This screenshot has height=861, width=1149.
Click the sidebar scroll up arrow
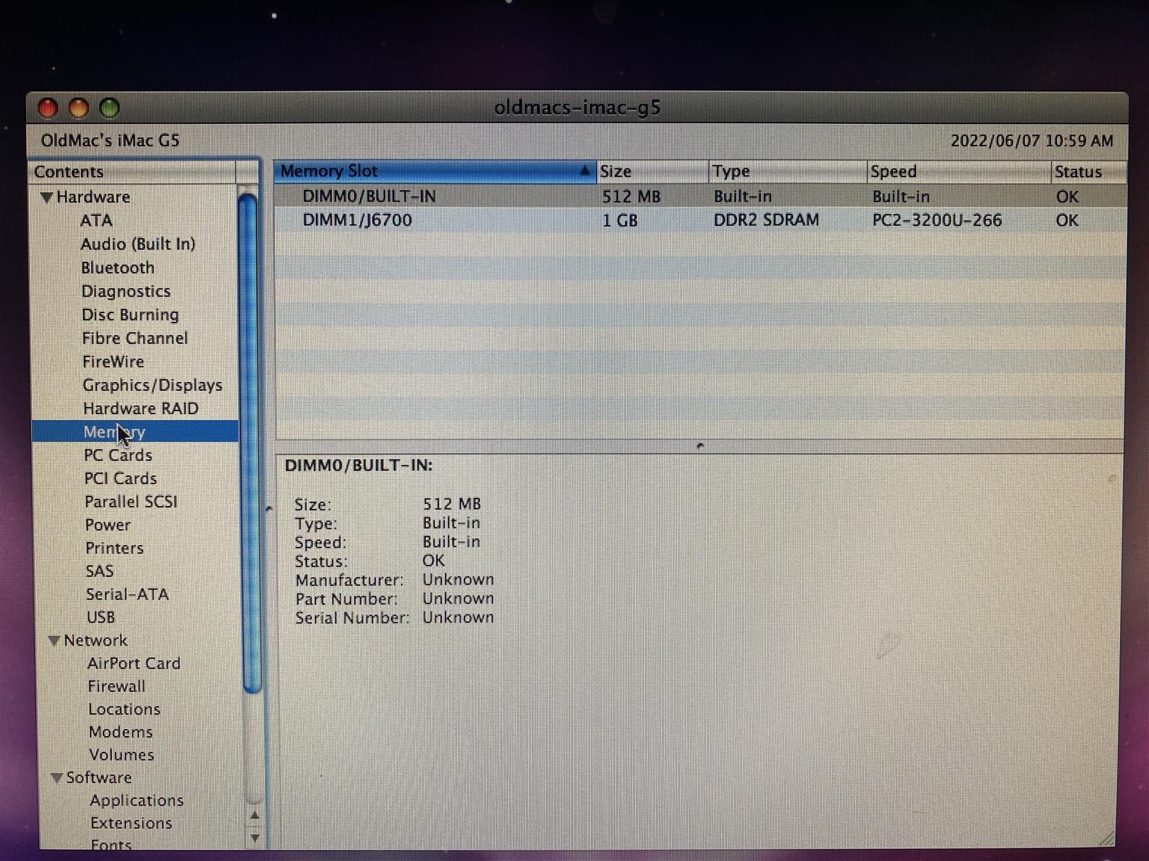pyautogui.click(x=254, y=815)
